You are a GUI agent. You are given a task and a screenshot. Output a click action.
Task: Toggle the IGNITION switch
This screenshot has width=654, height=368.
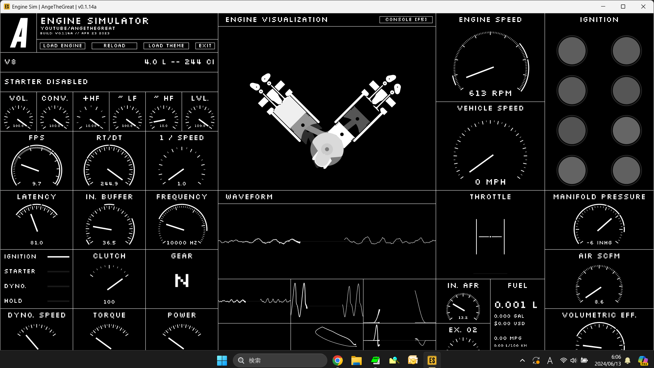click(x=58, y=256)
